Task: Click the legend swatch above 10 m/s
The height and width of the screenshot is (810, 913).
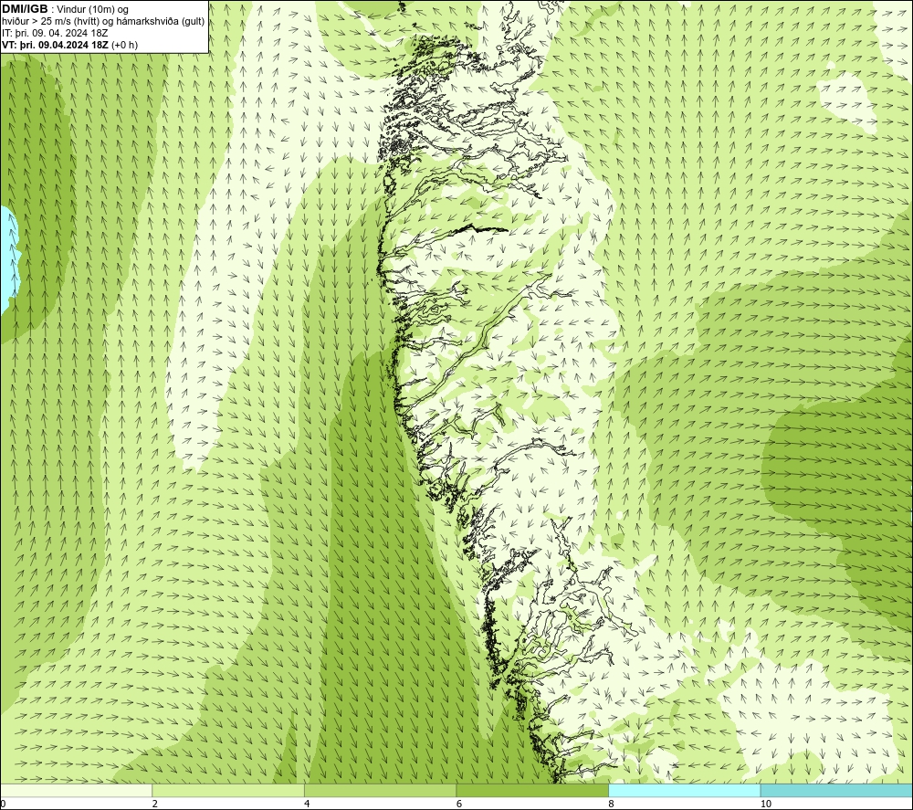Action: [x=836, y=790]
